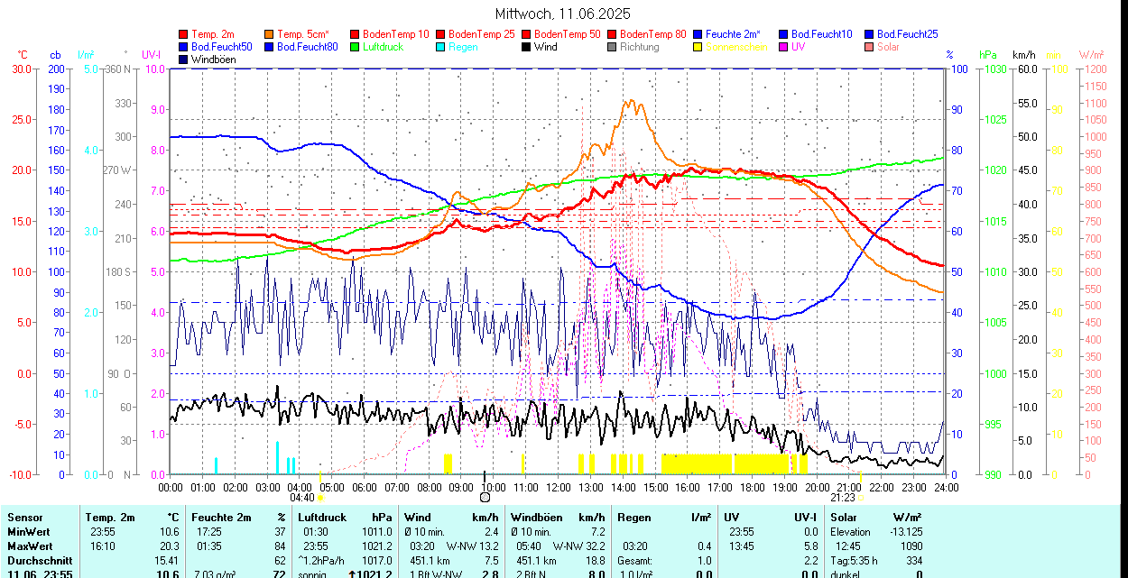This screenshot has width=1128, height=578.
Task: Click the Durchschnitt row label
Action: [x=40, y=561]
